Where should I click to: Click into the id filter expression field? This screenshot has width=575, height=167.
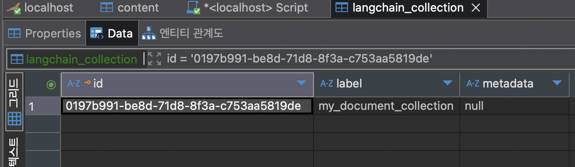pos(368,59)
